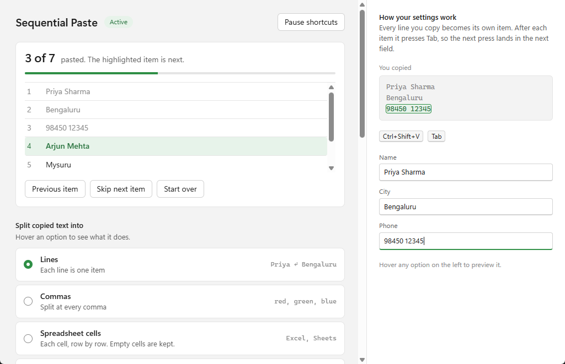
Task: Reset progress with Start over button
Action: (x=180, y=189)
